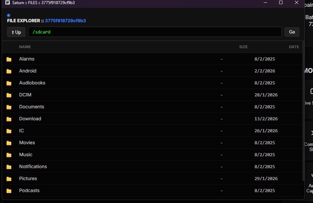This screenshot has height=203, width=313.
Task: Open the Pictures folder icon
Action: 9,179
